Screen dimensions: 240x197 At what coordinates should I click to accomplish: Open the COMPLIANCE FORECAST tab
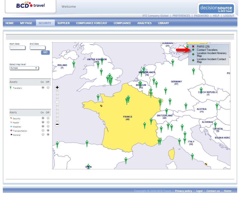(x=92, y=23)
